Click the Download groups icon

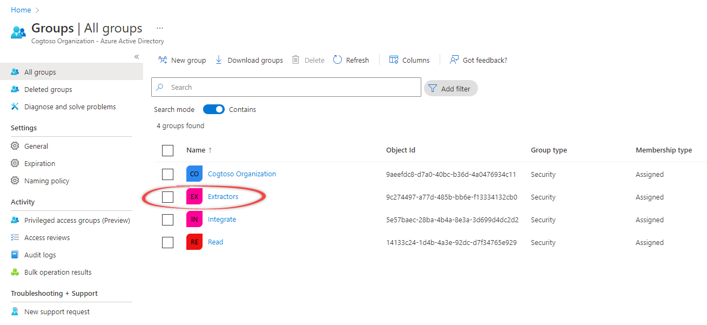219,60
